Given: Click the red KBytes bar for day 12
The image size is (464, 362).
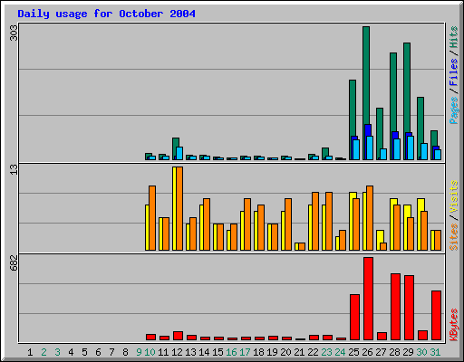Looking at the screenshot, I should [179, 336].
